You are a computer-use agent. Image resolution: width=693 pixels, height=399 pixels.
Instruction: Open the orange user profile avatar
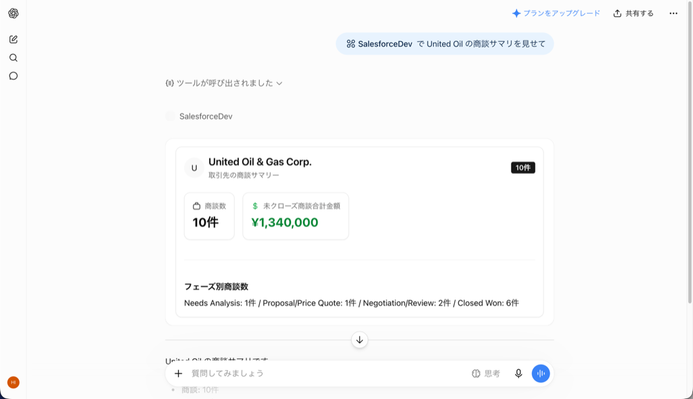tap(14, 382)
